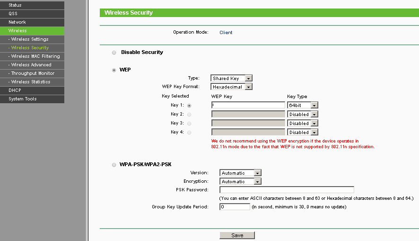The width and height of the screenshot is (419, 241).
Task: Choose the WPA-PSK/WPA2-PSK radio option
Action: click(x=114, y=165)
